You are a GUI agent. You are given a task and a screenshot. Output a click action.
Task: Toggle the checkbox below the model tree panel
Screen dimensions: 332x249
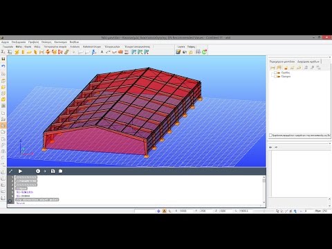[x=270, y=136]
